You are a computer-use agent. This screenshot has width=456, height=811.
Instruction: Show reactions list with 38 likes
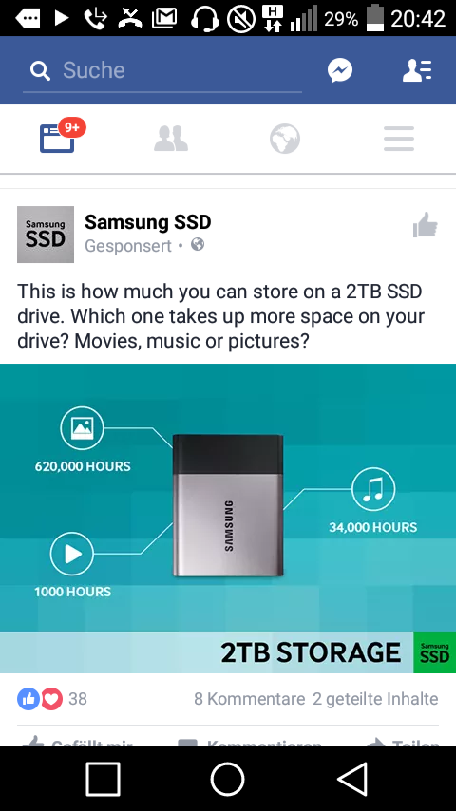coord(52,699)
